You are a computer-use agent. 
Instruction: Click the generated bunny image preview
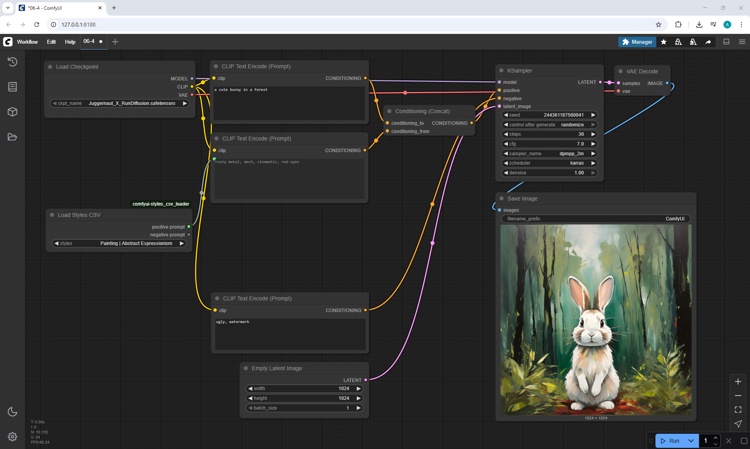(x=596, y=320)
